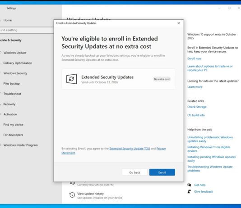
Task: Click the Enroll now link
Action: click(x=194, y=59)
